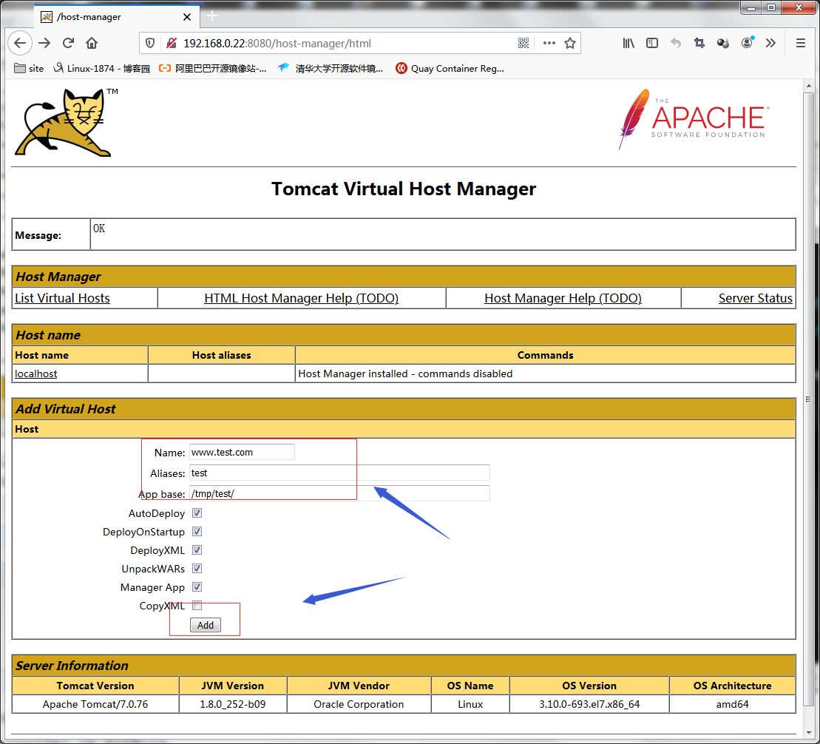Show insecure connection info icon
The height and width of the screenshot is (744, 820).
(x=171, y=43)
